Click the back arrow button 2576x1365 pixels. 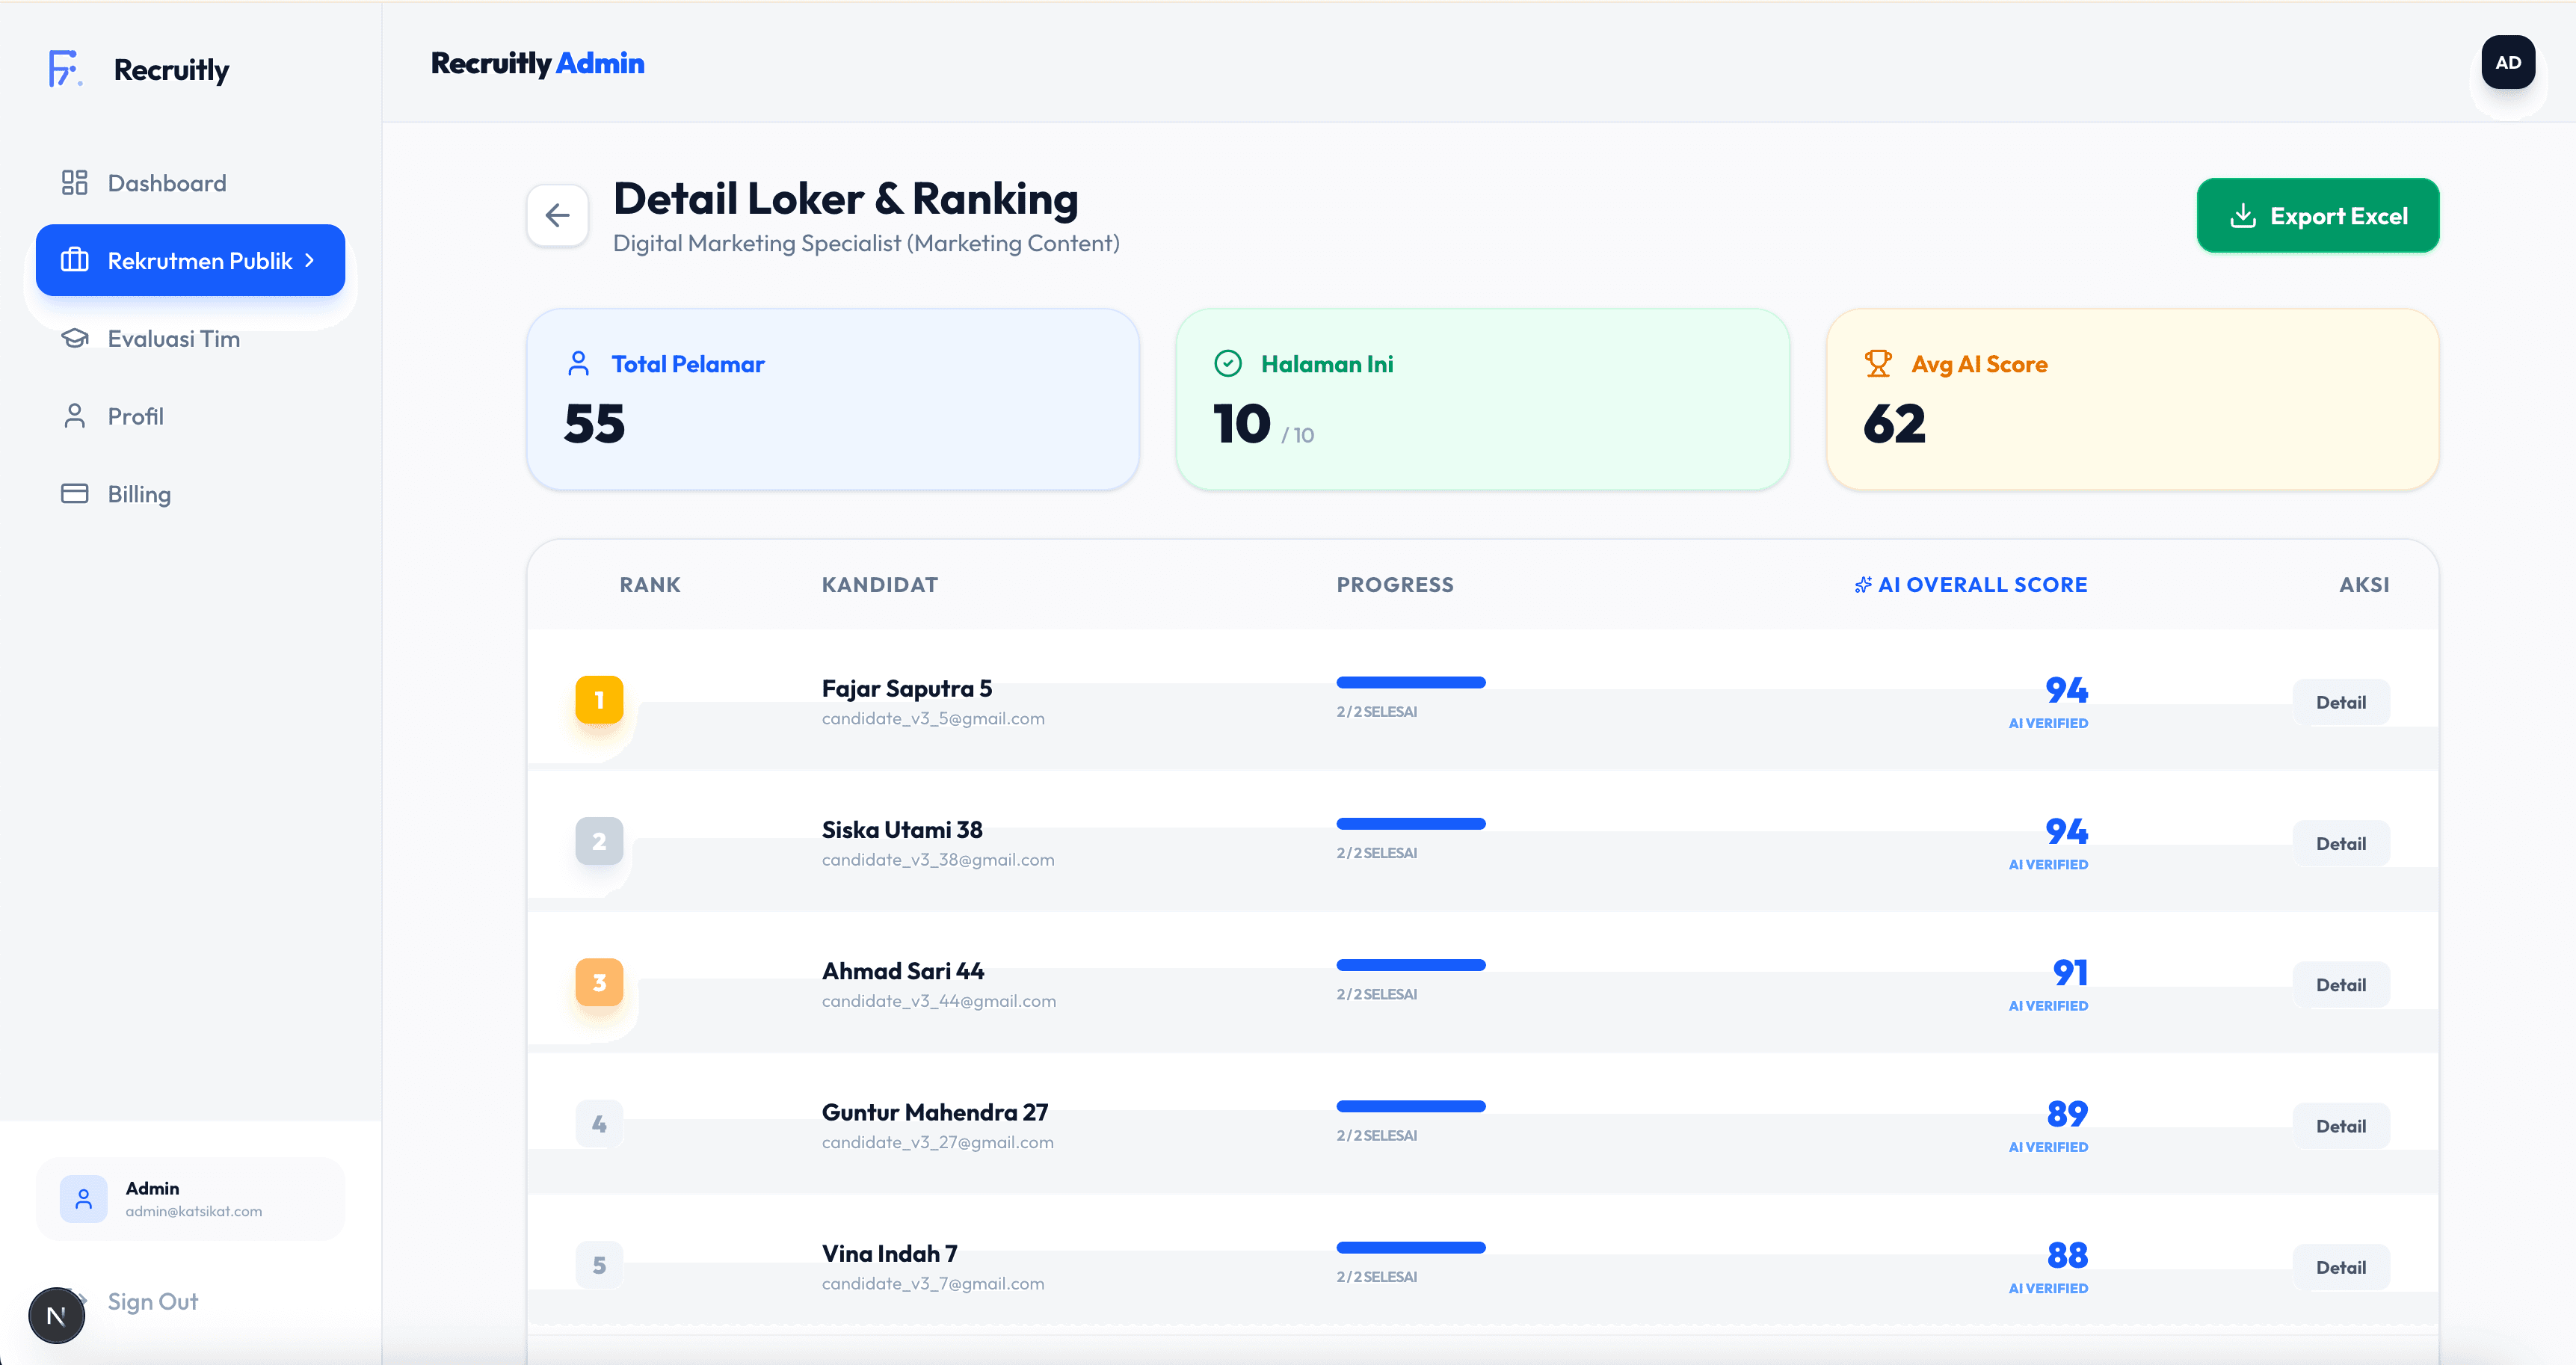click(x=557, y=215)
